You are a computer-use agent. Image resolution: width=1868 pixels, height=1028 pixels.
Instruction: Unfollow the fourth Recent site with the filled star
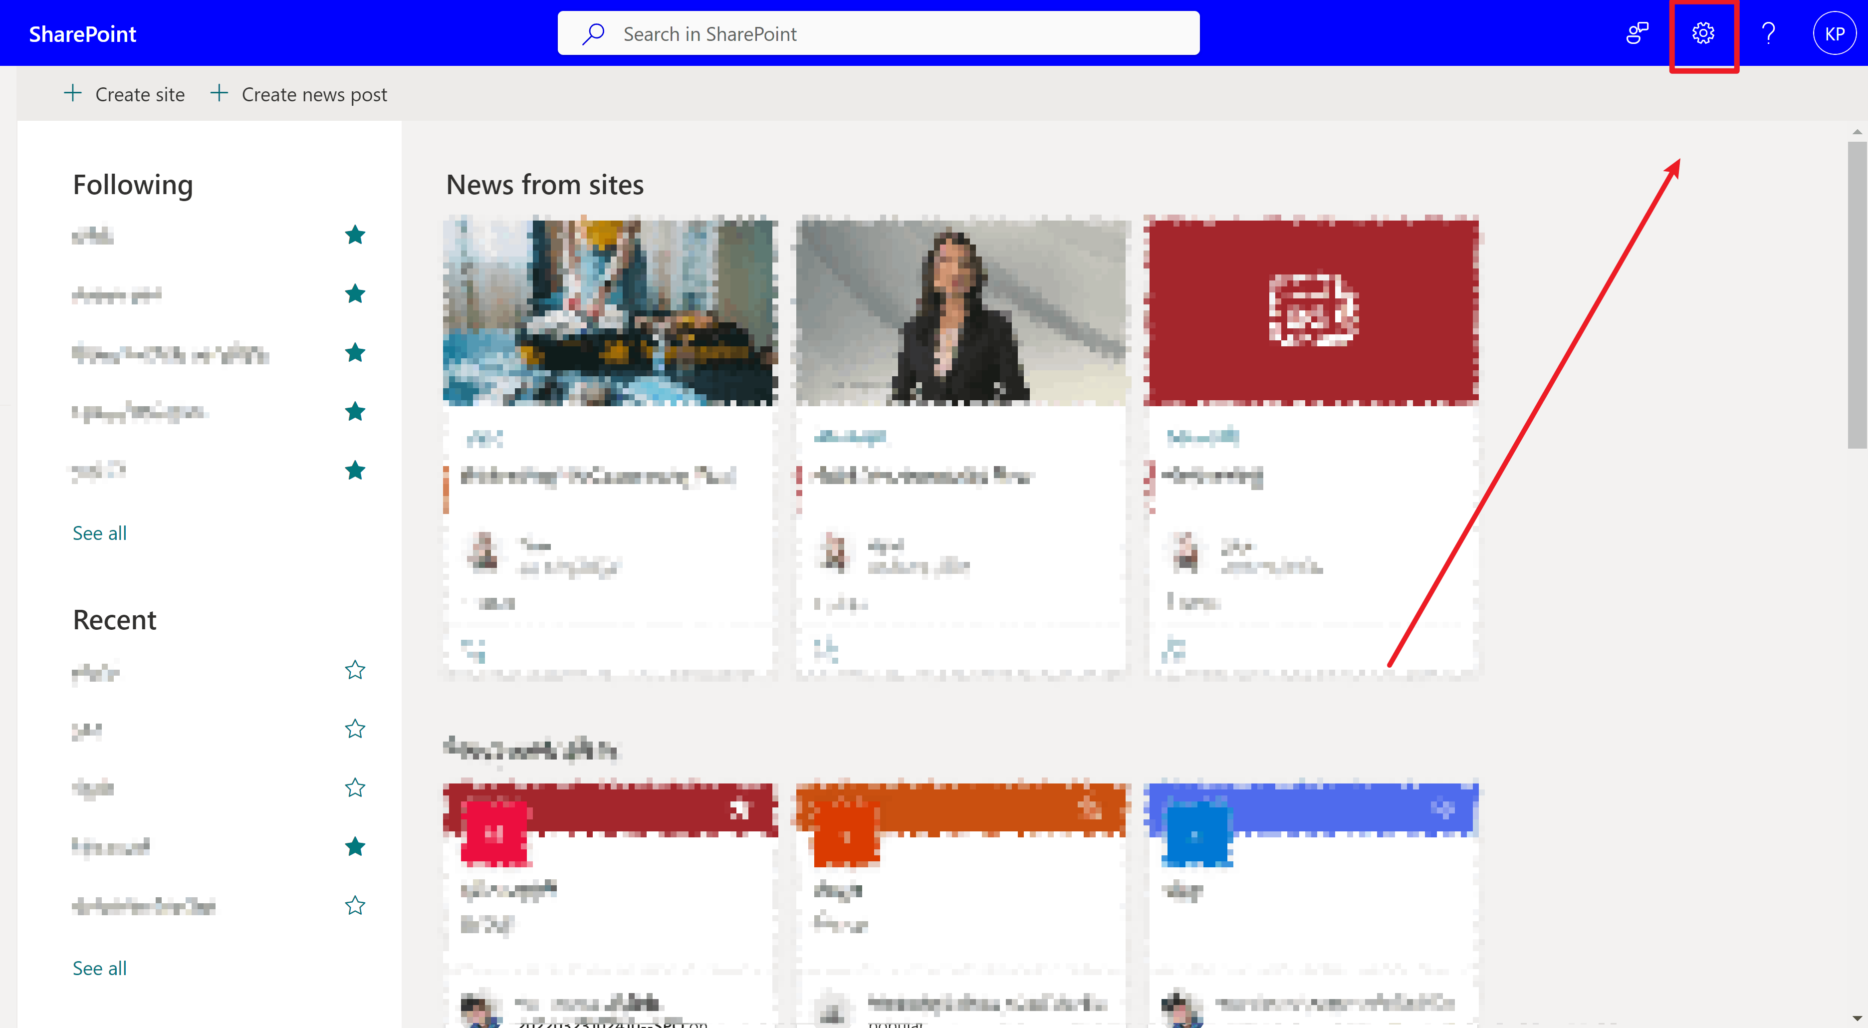pos(355,847)
